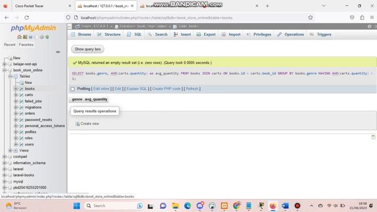The image size is (377, 212).
Task: Select the users table
Action: coord(29,144)
